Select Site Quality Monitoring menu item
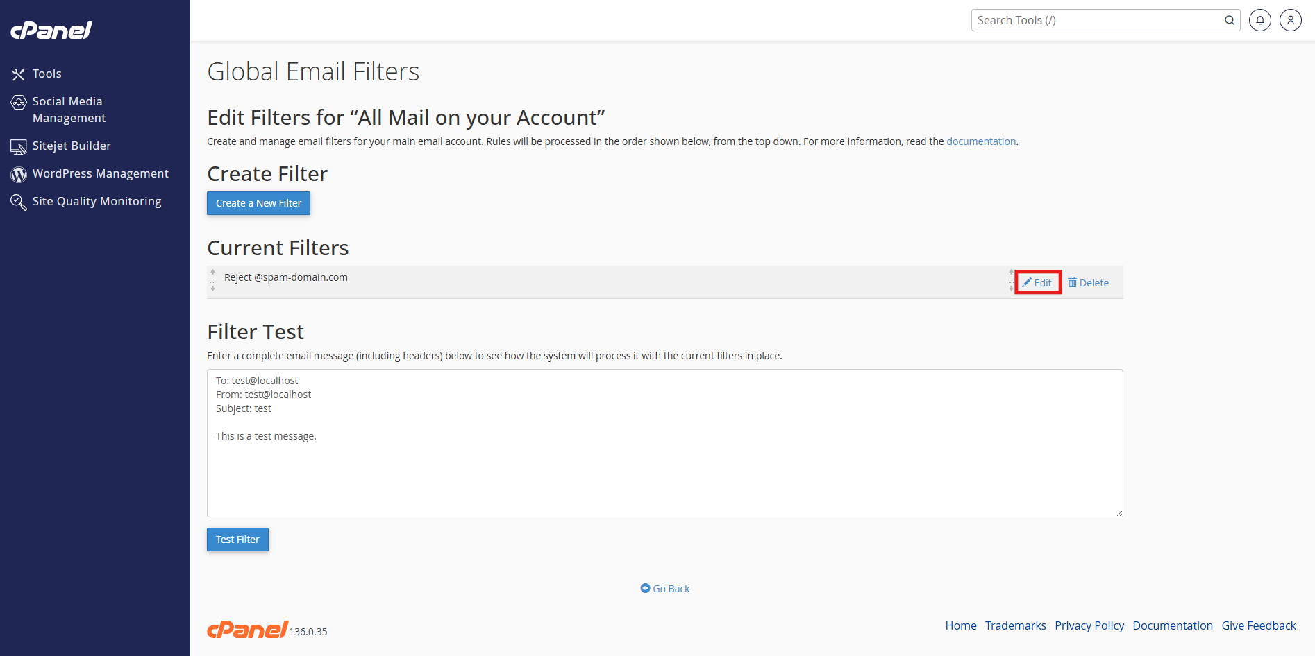 click(97, 201)
